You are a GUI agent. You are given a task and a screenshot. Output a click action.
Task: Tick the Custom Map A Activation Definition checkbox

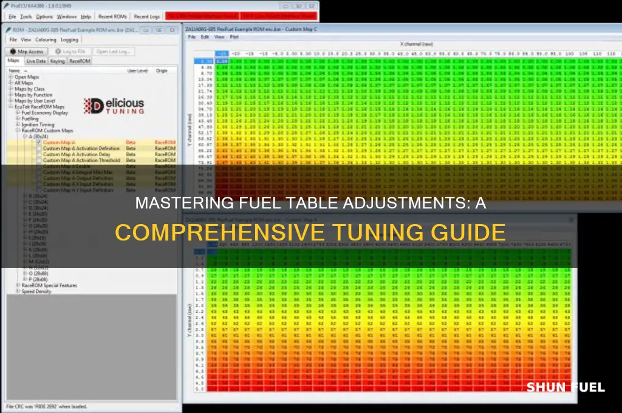[39, 148]
